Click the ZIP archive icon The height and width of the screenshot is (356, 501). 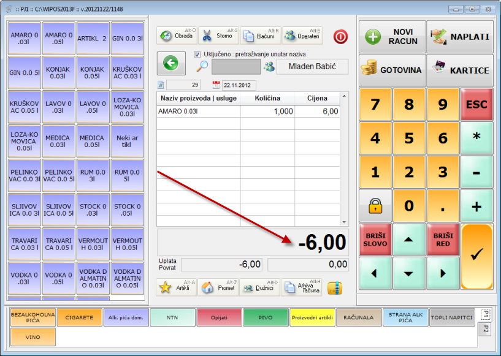[x=334, y=287]
